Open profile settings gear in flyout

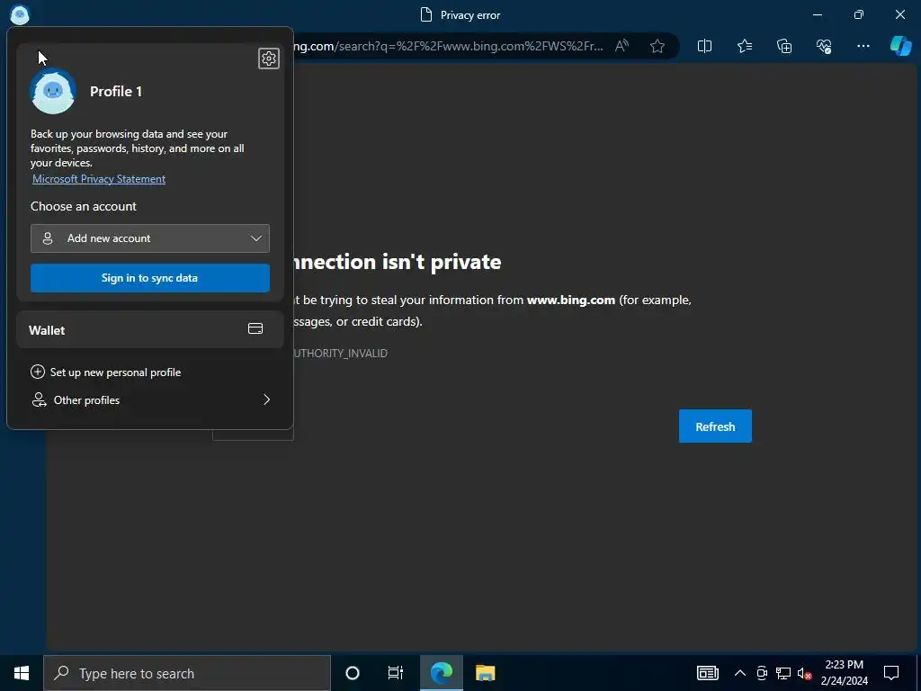pyautogui.click(x=268, y=58)
